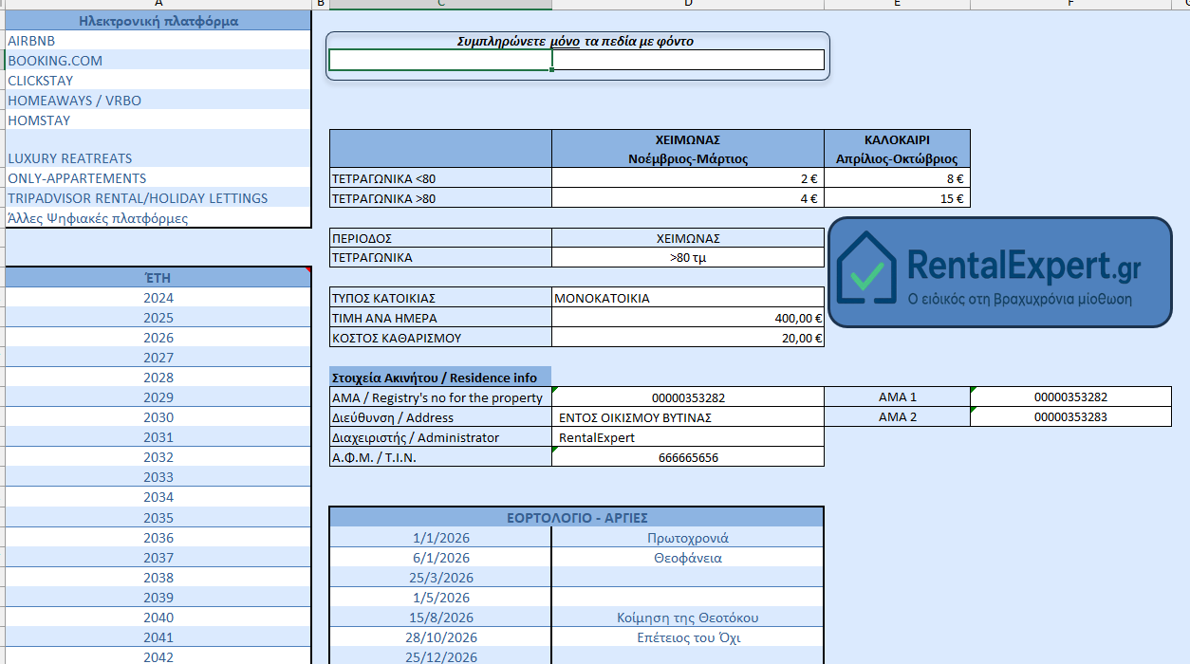Select the date 1/5/2026 cell
Viewport: 1190px width, 664px height.
coord(440,598)
